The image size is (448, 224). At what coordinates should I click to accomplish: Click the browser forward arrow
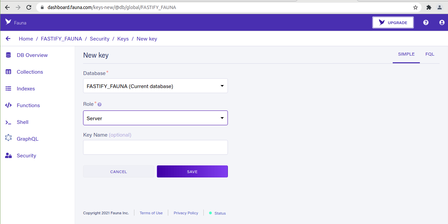click(x=18, y=7)
